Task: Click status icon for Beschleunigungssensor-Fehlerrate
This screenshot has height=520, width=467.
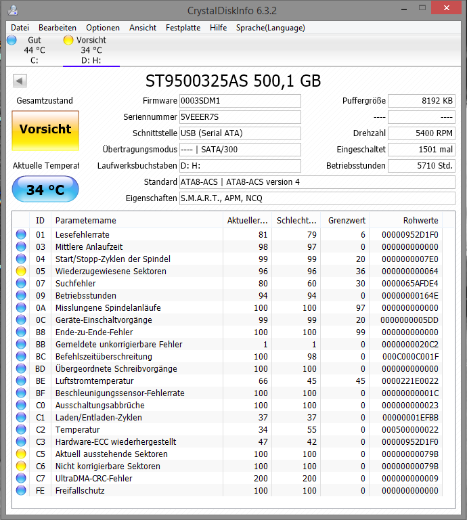Action: click(x=21, y=393)
